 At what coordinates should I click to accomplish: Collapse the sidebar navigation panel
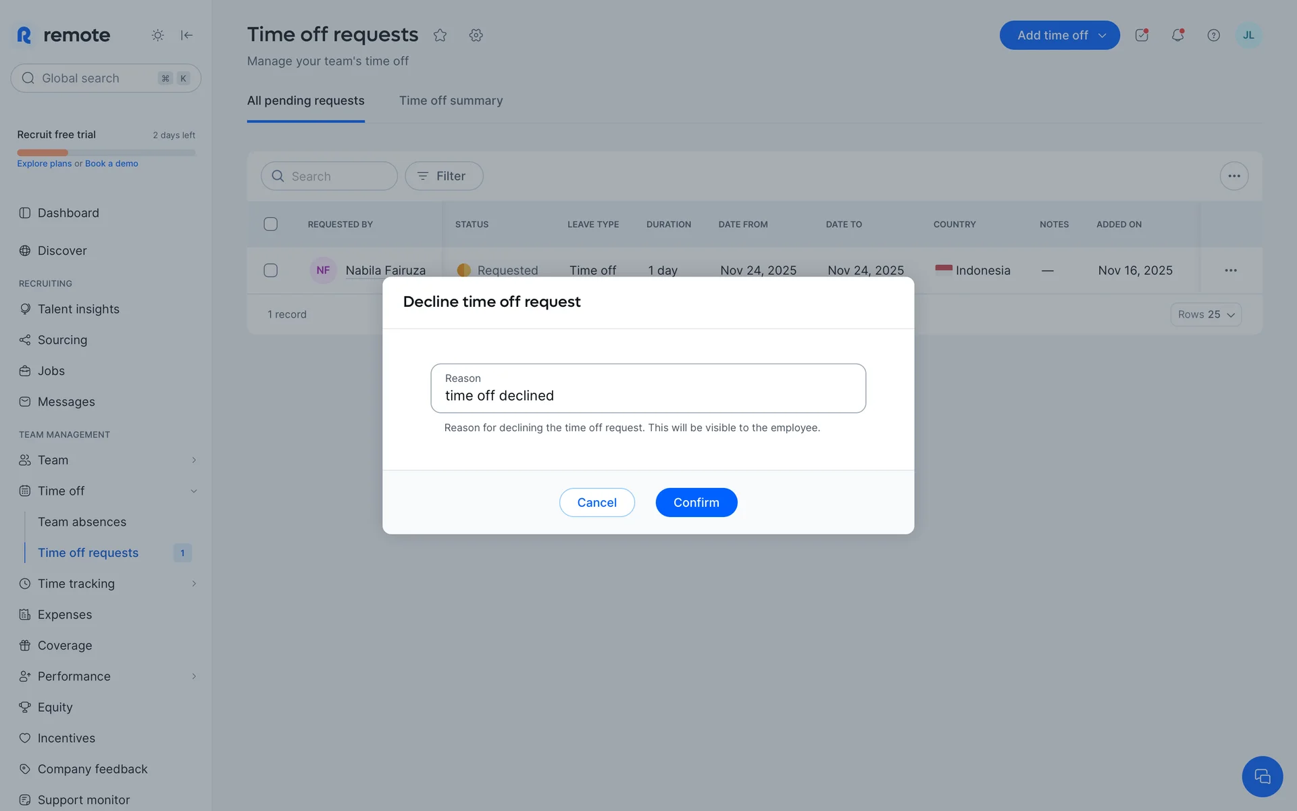point(187,35)
